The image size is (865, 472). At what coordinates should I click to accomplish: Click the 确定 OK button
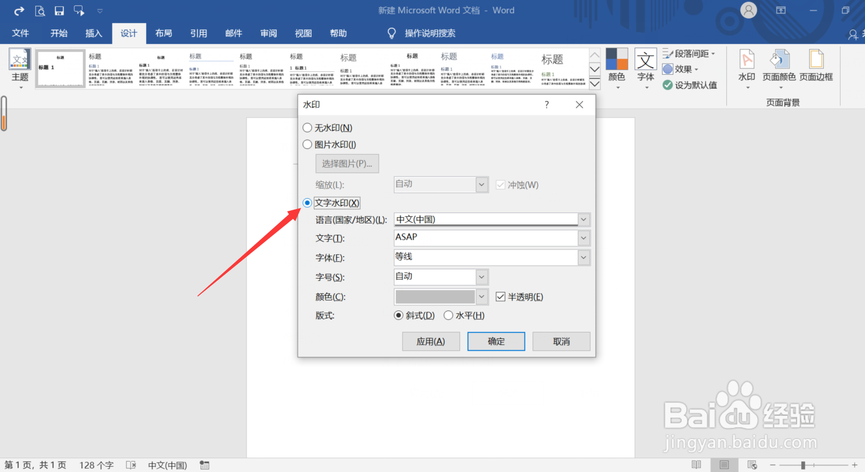[496, 342]
